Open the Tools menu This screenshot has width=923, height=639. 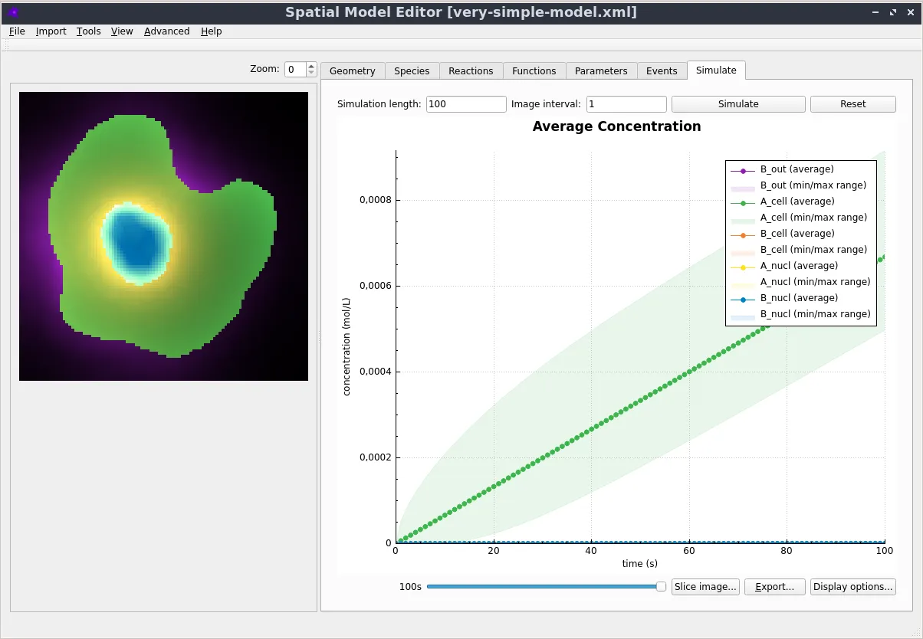click(x=89, y=31)
